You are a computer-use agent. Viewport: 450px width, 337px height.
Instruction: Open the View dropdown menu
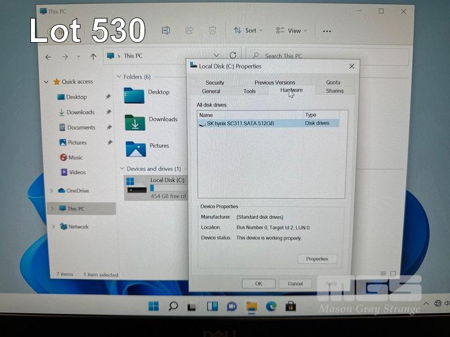(x=291, y=30)
